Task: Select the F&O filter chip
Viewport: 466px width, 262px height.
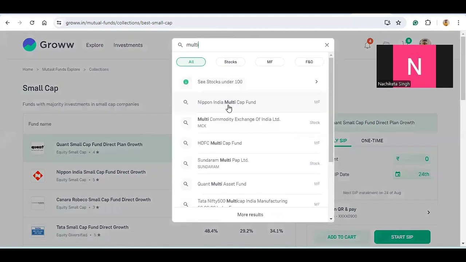Action: [309, 62]
